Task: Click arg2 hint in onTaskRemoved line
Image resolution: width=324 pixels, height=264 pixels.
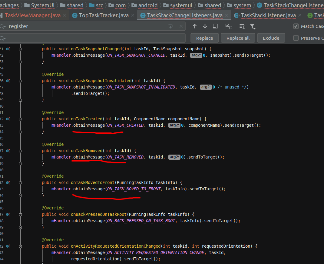Action: [x=174, y=157]
